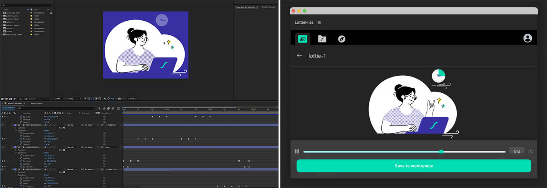The width and height of the screenshot is (547, 188).
Task: Open the LottieFiles hamburger menu
Action: (319, 23)
